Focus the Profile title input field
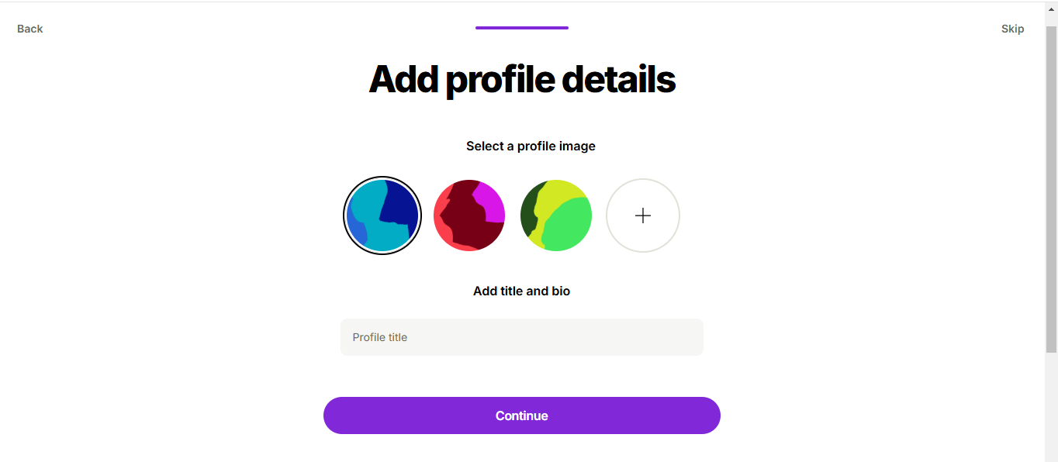The width and height of the screenshot is (1058, 462). click(x=522, y=337)
